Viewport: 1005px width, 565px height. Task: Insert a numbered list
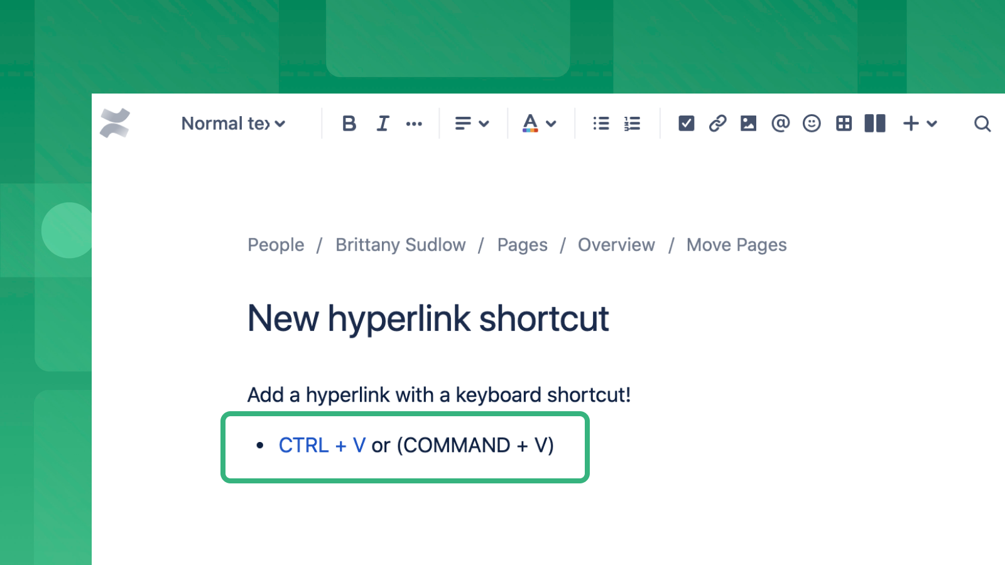coord(632,124)
